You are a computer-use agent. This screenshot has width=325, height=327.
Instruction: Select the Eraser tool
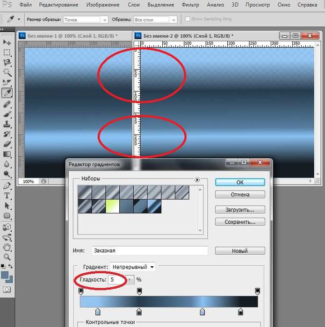click(x=7, y=144)
